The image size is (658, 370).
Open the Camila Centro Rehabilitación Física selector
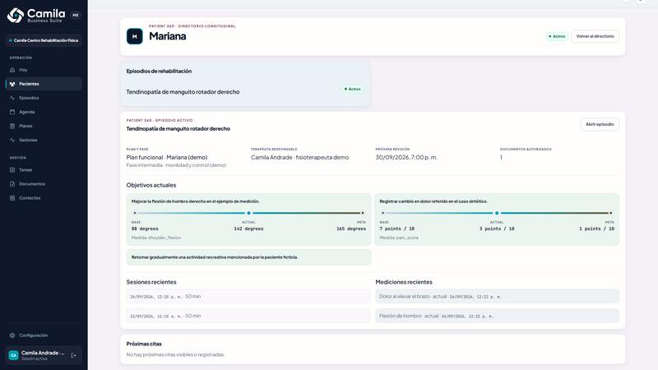pos(44,40)
